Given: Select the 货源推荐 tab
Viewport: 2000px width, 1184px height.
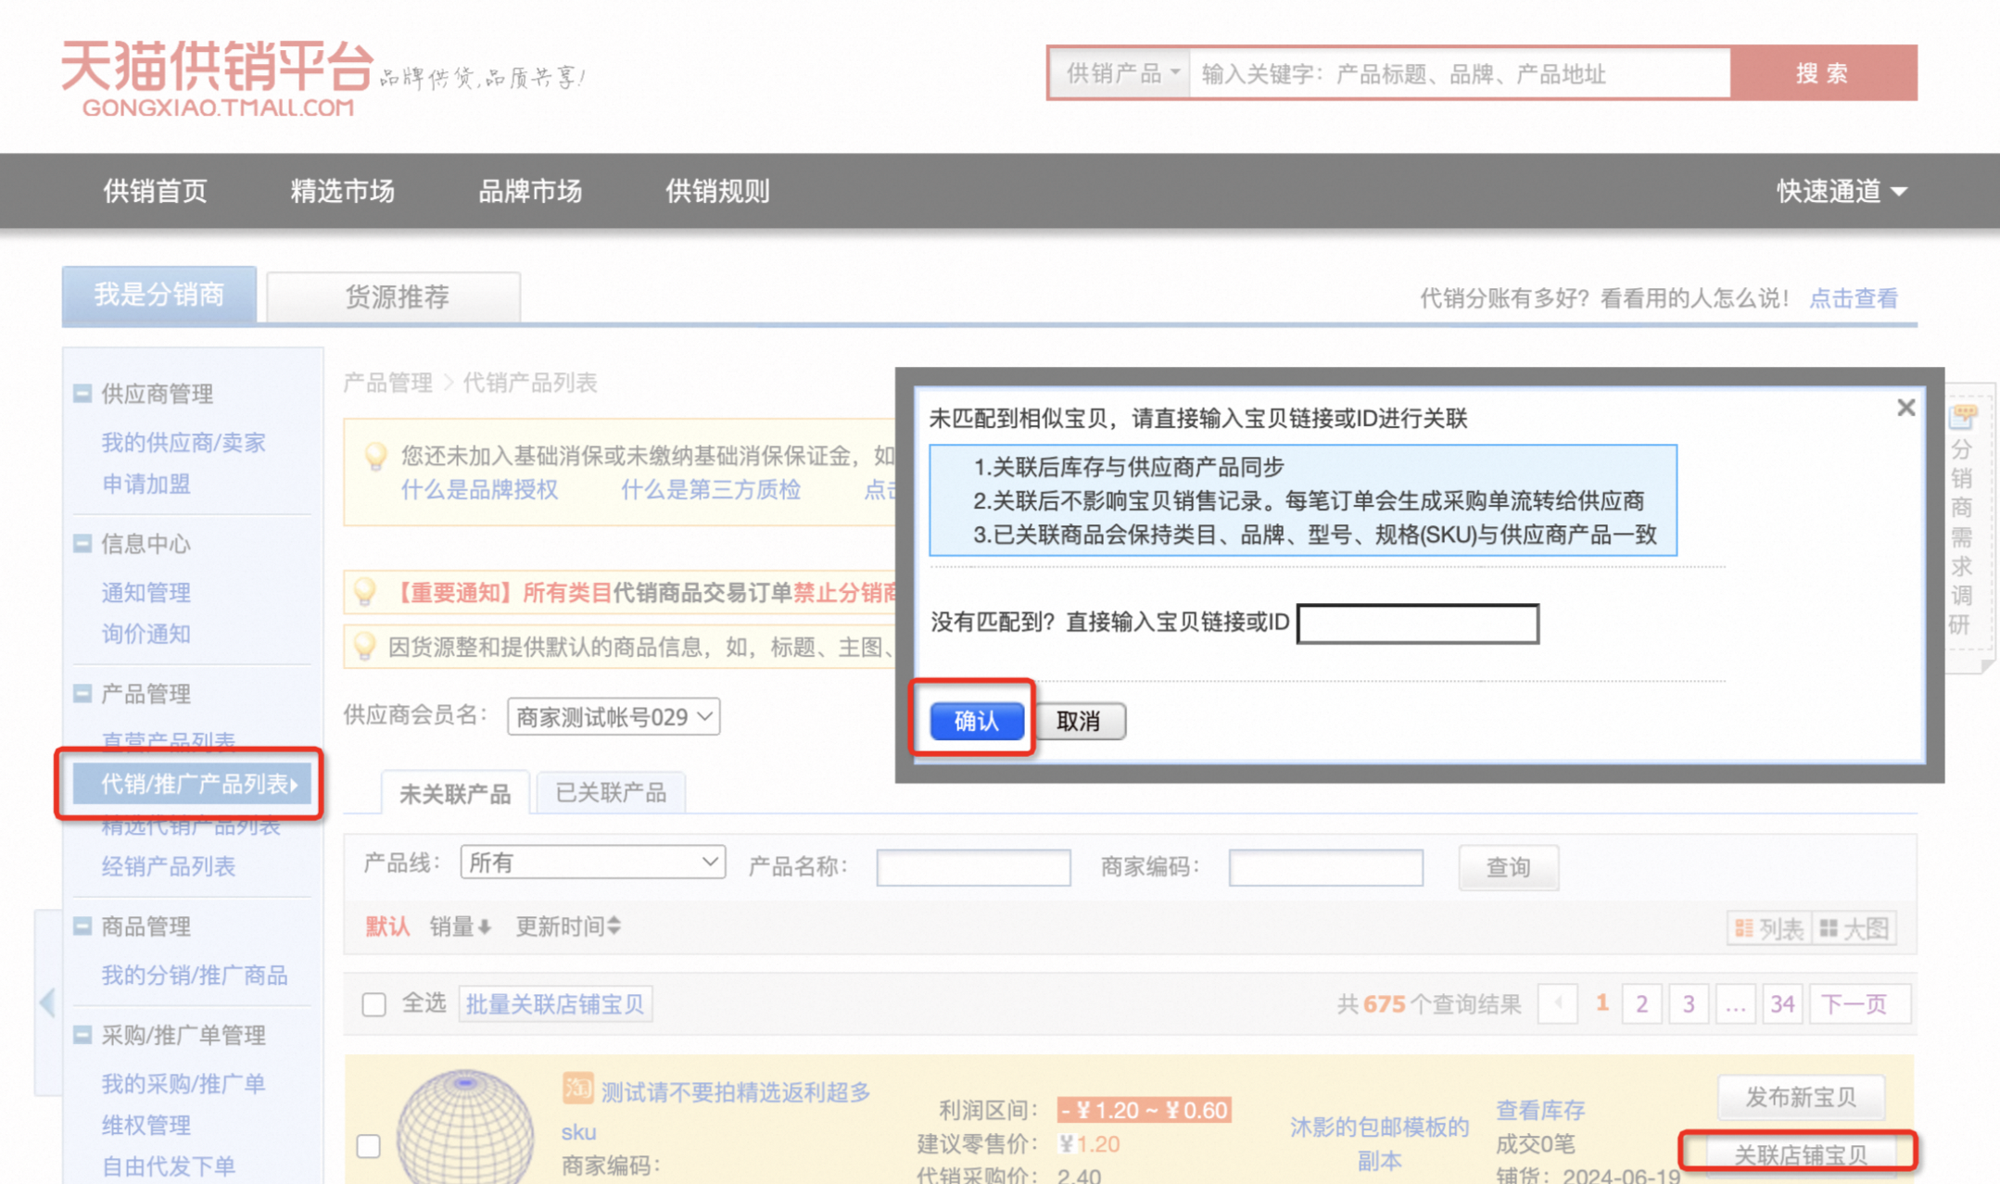Looking at the screenshot, I should pyautogui.click(x=396, y=297).
